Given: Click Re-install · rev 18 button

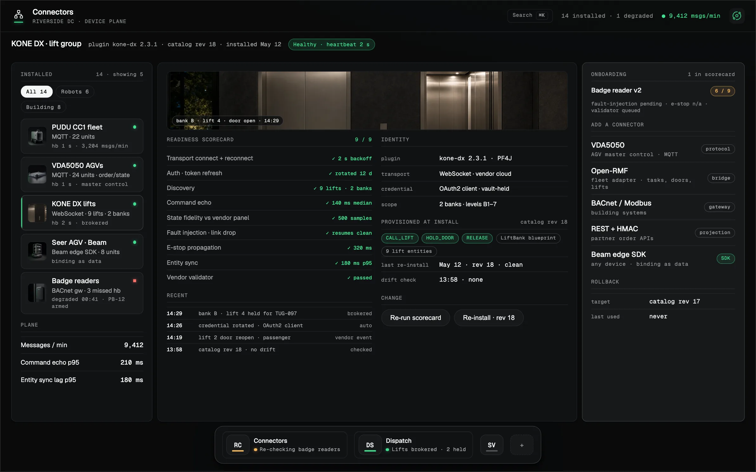Looking at the screenshot, I should (489, 318).
